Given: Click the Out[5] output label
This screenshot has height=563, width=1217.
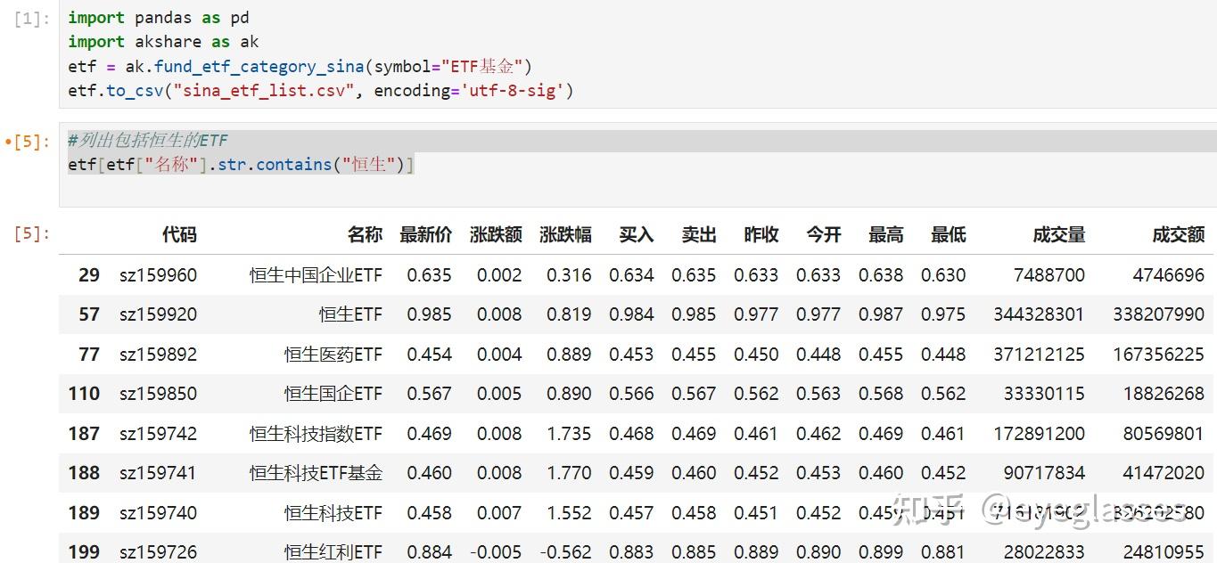Looking at the screenshot, I should 29,233.
